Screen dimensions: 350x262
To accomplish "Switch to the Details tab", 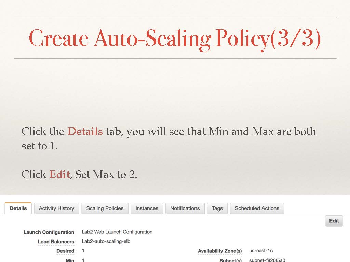I will (x=18, y=208).
